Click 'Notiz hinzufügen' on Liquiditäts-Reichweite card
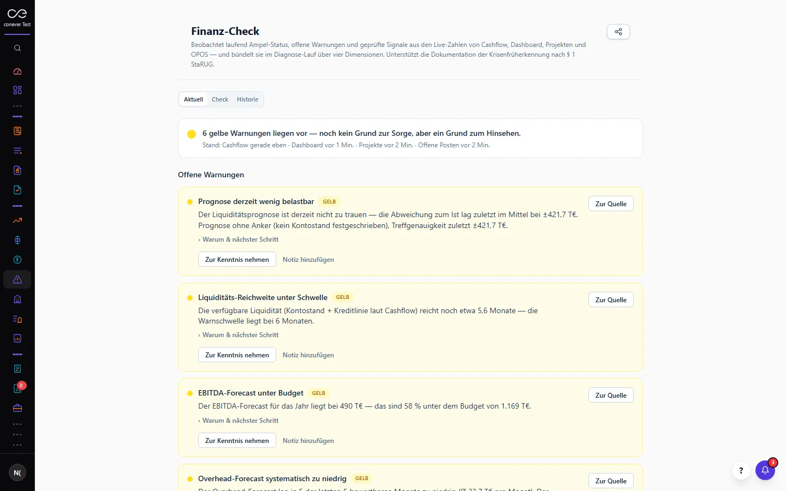Viewport: 786px width, 491px height. [x=308, y=355]
